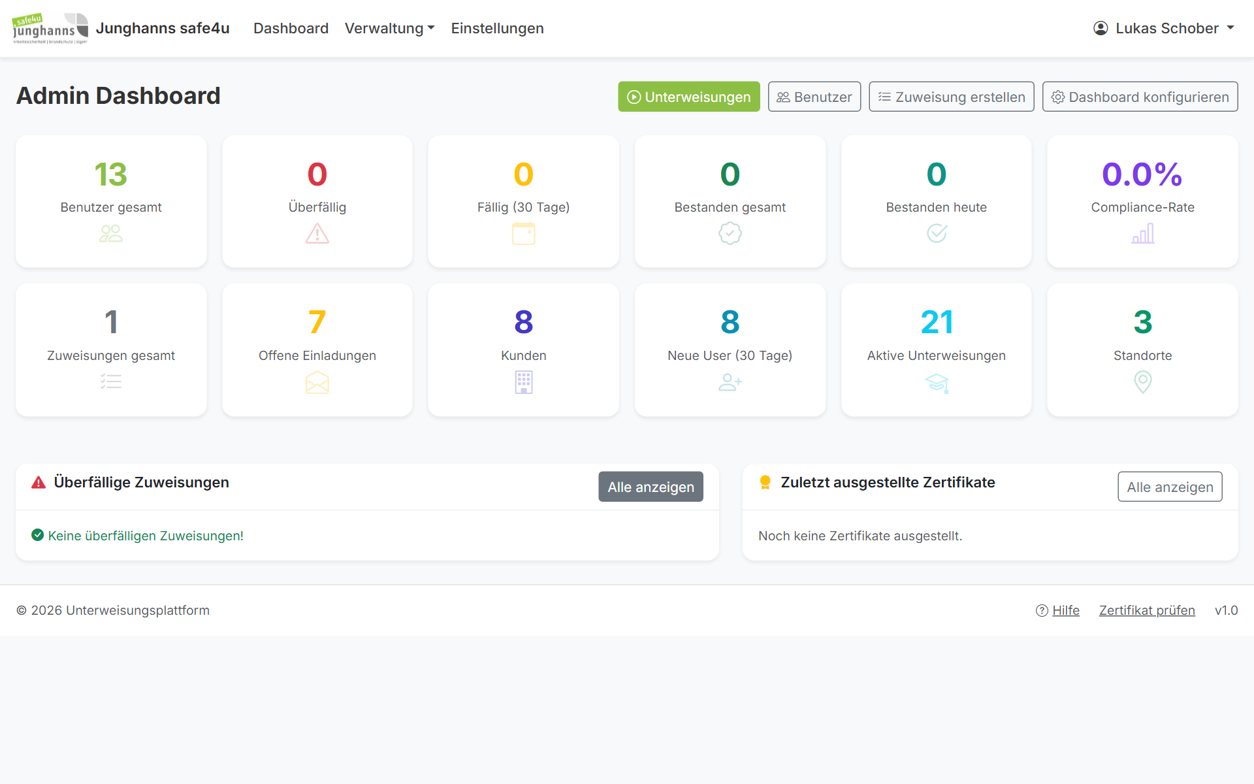Click the 7 Offene Einladungen value
The height and width of the screenshot is (784, 1254).
[x=317, y=322]
